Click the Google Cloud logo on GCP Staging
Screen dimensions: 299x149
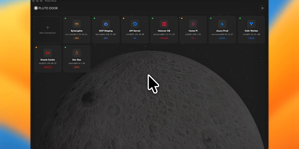106,24
